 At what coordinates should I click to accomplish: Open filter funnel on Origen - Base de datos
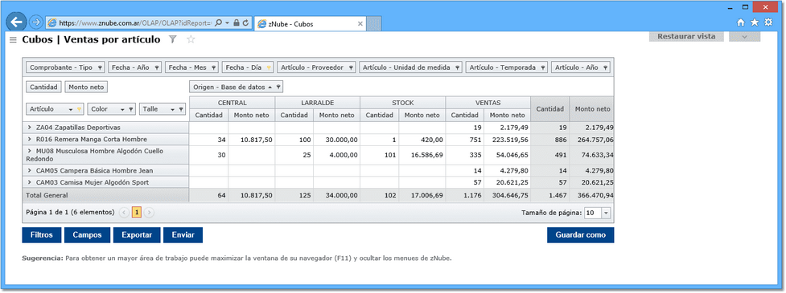point(278,87)
